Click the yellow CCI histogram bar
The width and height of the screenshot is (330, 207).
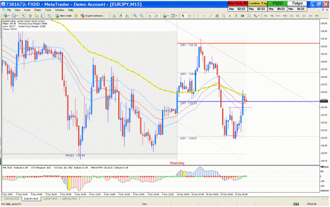point(70,183)
